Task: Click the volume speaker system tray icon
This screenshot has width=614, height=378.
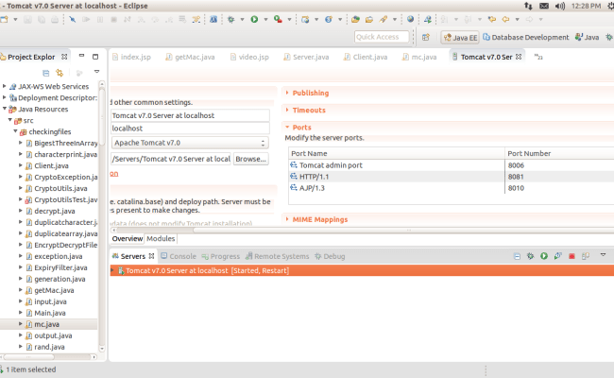Action: (x=560, y=6)
